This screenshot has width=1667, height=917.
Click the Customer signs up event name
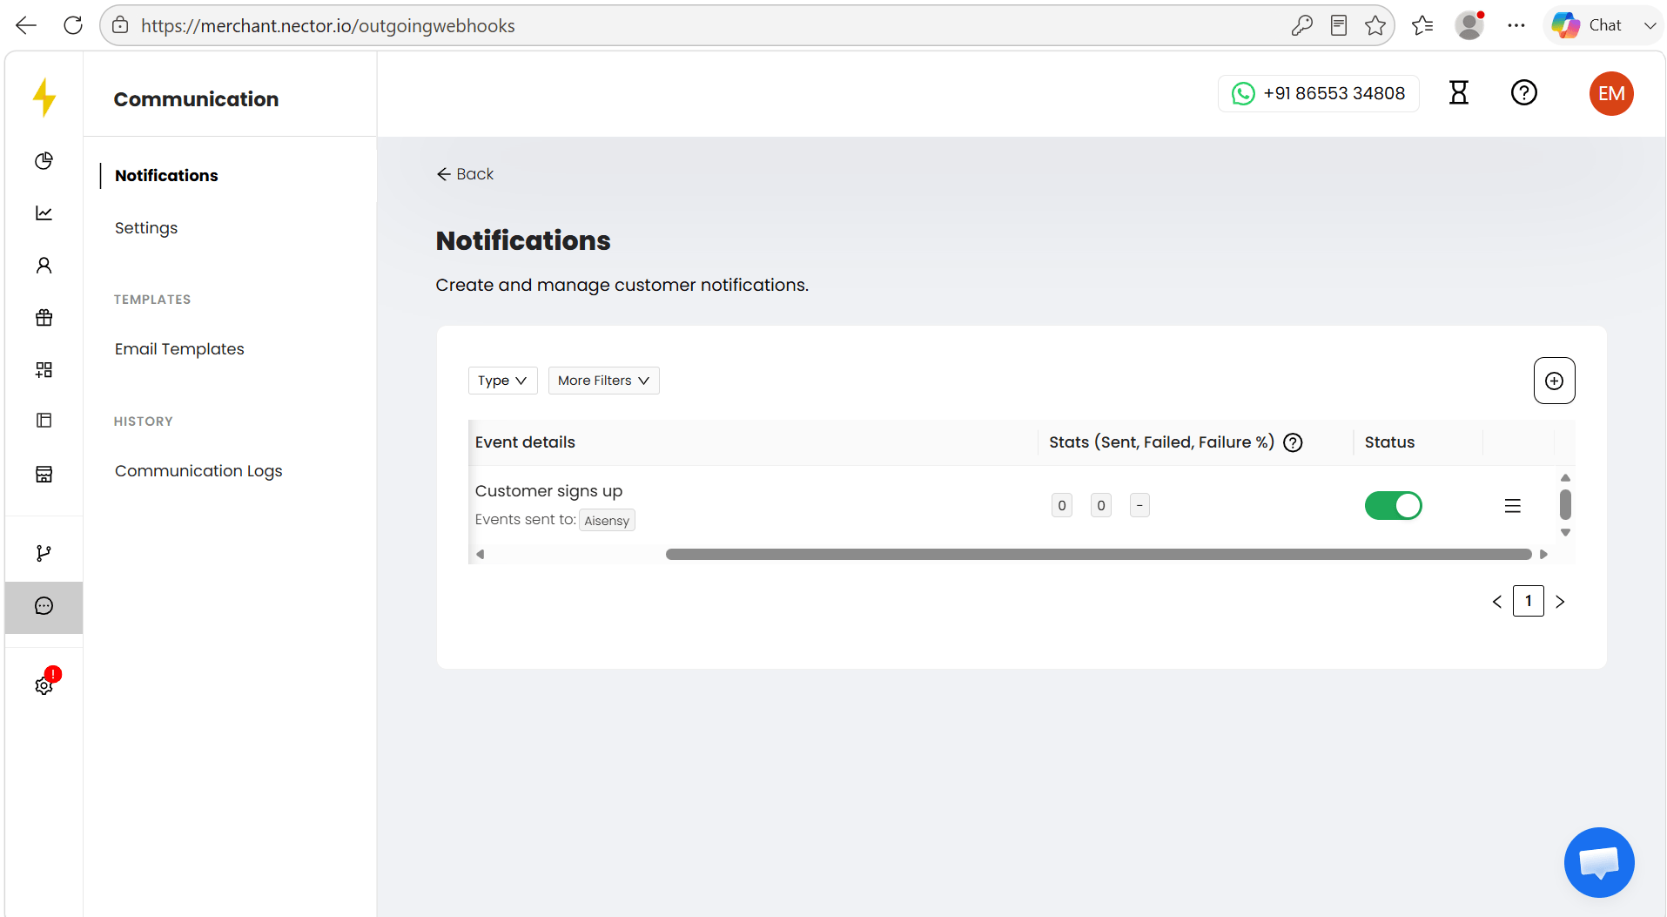(x=548, y=491)
